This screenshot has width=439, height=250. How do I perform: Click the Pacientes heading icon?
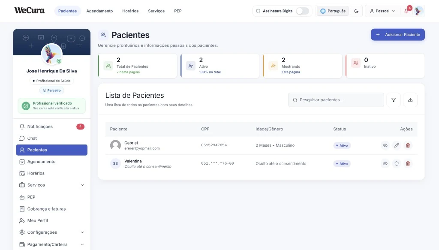103,35
